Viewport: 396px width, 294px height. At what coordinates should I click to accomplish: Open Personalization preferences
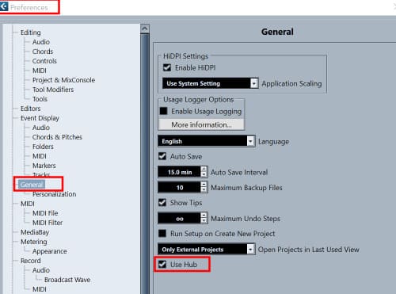pyautogui.click(x=54, y=194)
